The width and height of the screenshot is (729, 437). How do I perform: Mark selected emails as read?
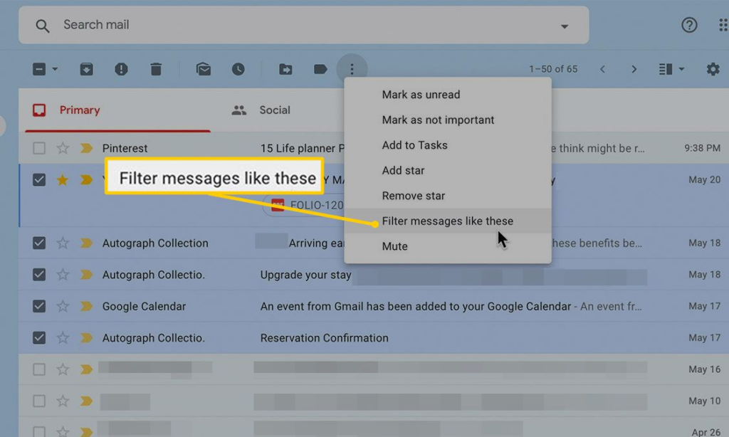tap(203, 69)
